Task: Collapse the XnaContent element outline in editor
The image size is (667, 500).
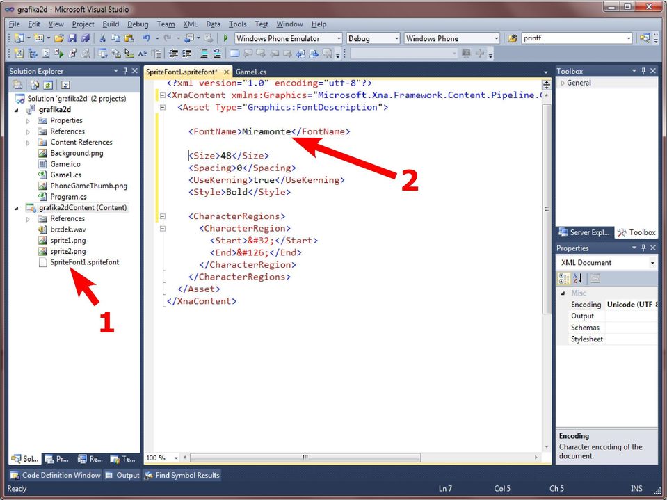Action: 163,95
